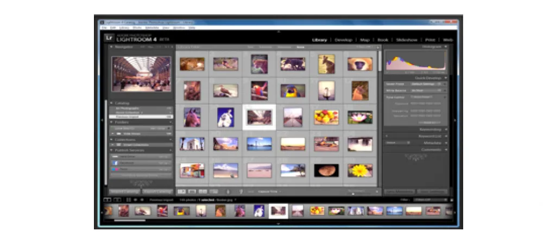Switch to the Develop module
543x244 pixels.
click(x=343, y=40)
